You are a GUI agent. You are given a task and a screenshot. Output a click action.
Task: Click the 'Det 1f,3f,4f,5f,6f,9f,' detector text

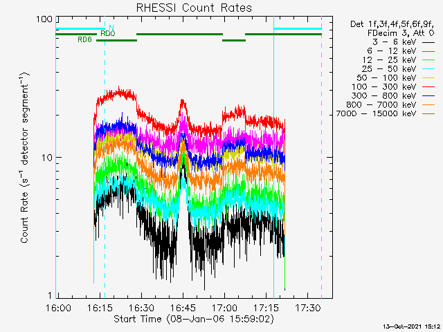pyautogui.click(x=392, y=24)
